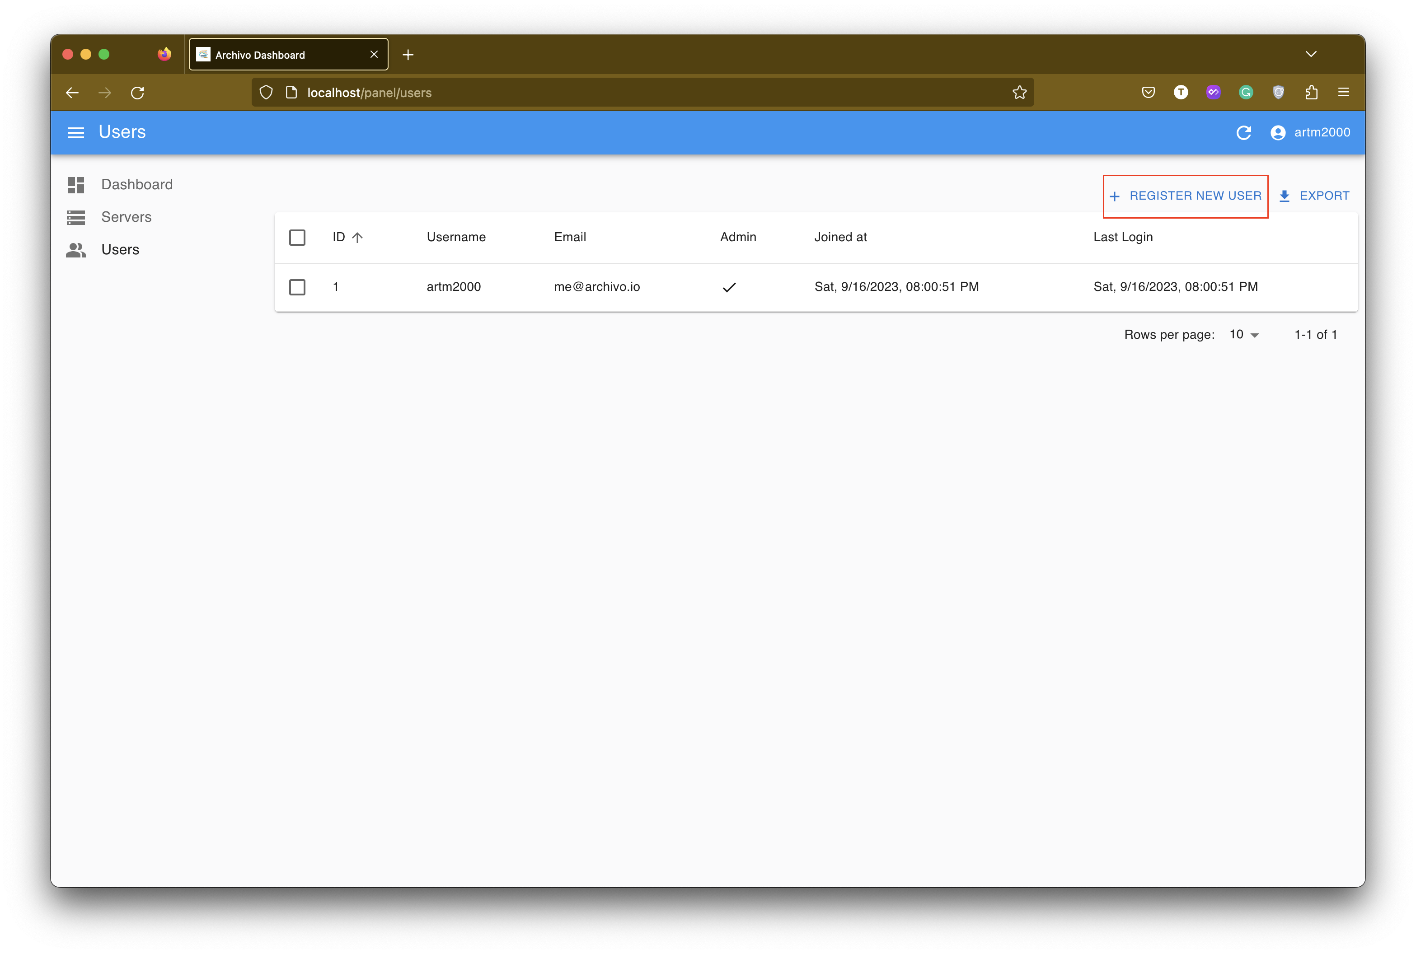The image size is (1416, 954).
Task: Reload the page with browser refresh
Action: coord(137,93)
